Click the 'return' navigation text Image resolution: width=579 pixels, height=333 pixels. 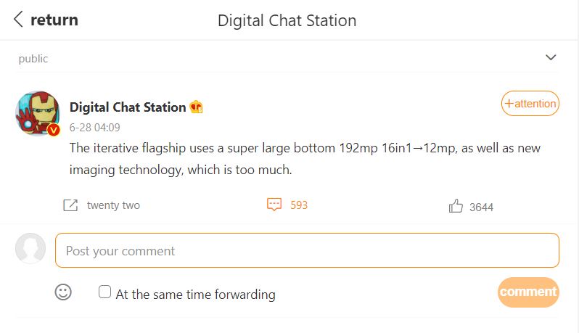(54, 20)
